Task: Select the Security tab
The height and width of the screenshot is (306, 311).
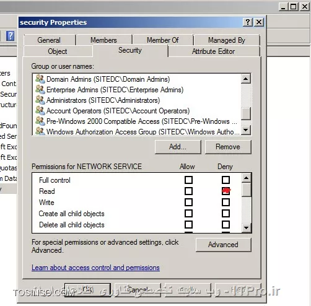Action: tap(130, 50)
